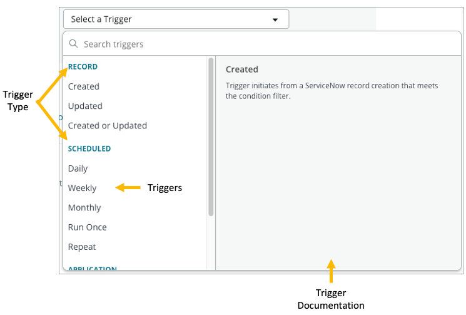This screenshot has height=315, width=466.
Task: Click the RECORD category header
Action: [83, 66]
